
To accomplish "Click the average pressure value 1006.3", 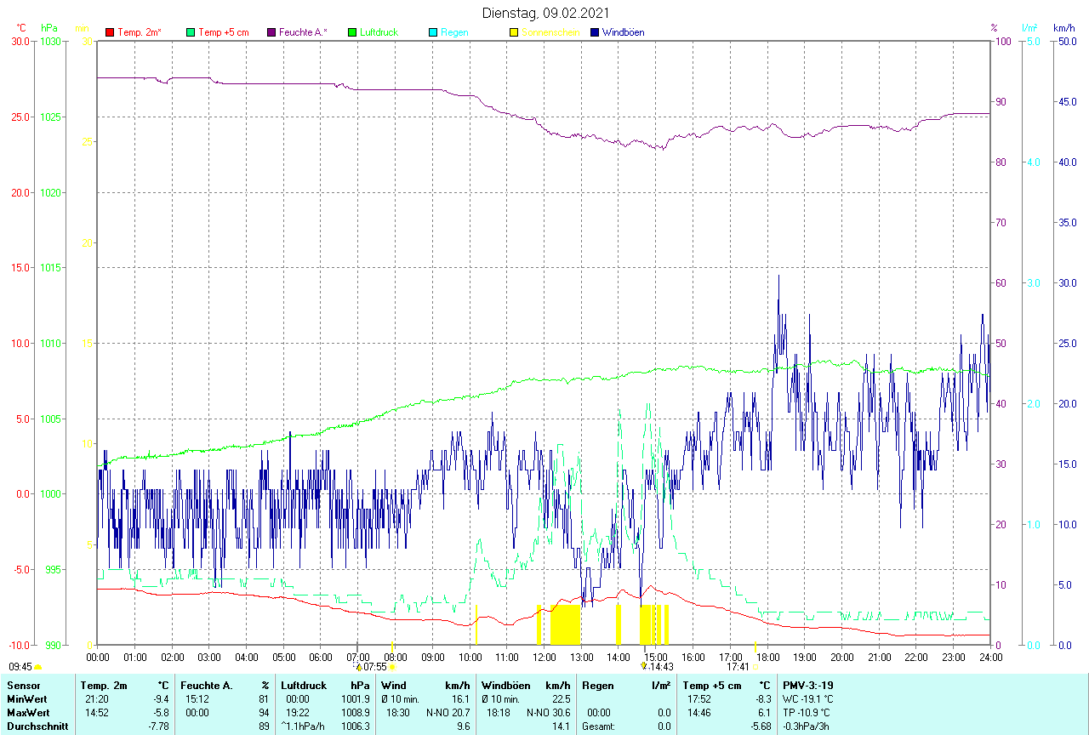I will [x=356, y=726].
